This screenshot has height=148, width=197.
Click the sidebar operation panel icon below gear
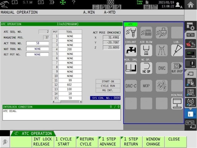190,35
